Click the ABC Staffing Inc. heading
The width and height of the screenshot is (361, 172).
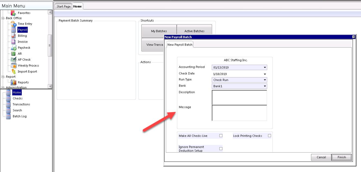coord(236,60)
